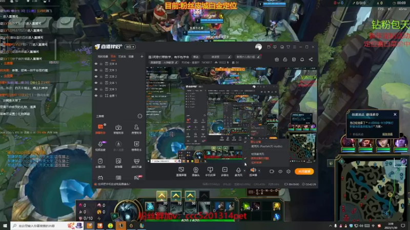Open the mode pill button beside the logo
410x230 pixels.
click(x=130, y=47)
